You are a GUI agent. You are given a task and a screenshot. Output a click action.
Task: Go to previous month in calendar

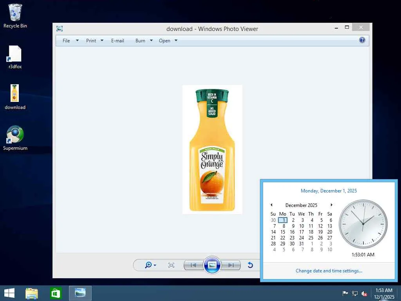pyautogui.click(x=272, y=205)
